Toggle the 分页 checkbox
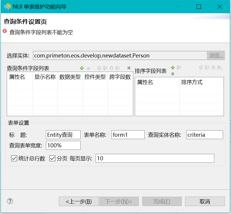231x214 pixels. 52,159
